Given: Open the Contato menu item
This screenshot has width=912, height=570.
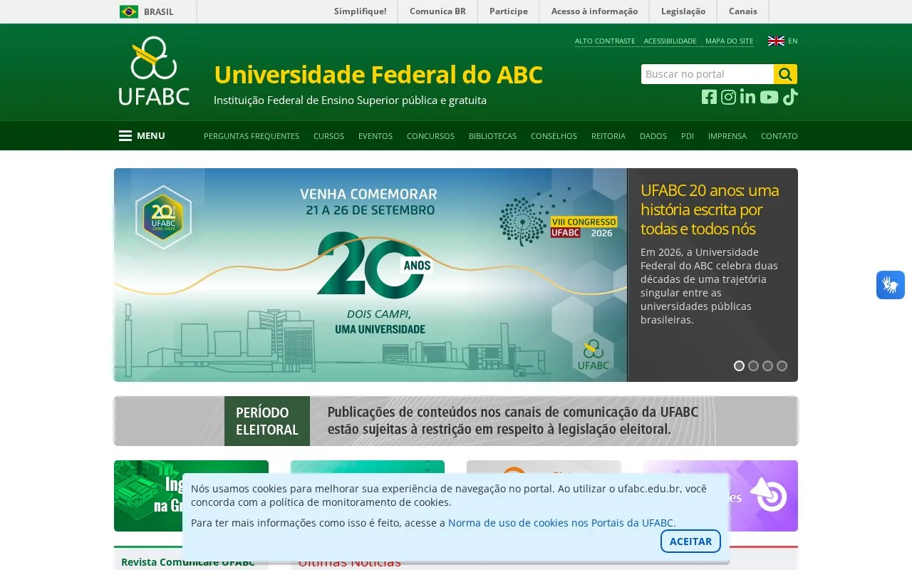Looking at the screenshot, I should click(779, 136).
